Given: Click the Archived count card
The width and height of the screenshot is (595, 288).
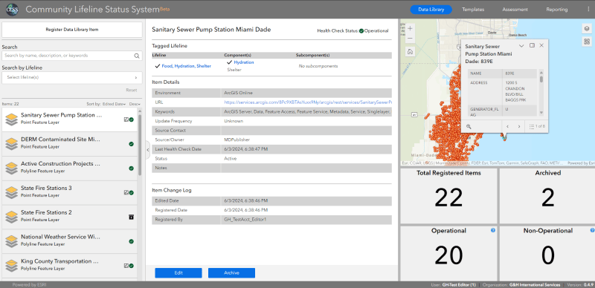Looking at the screenshot, I should point(547,196).
